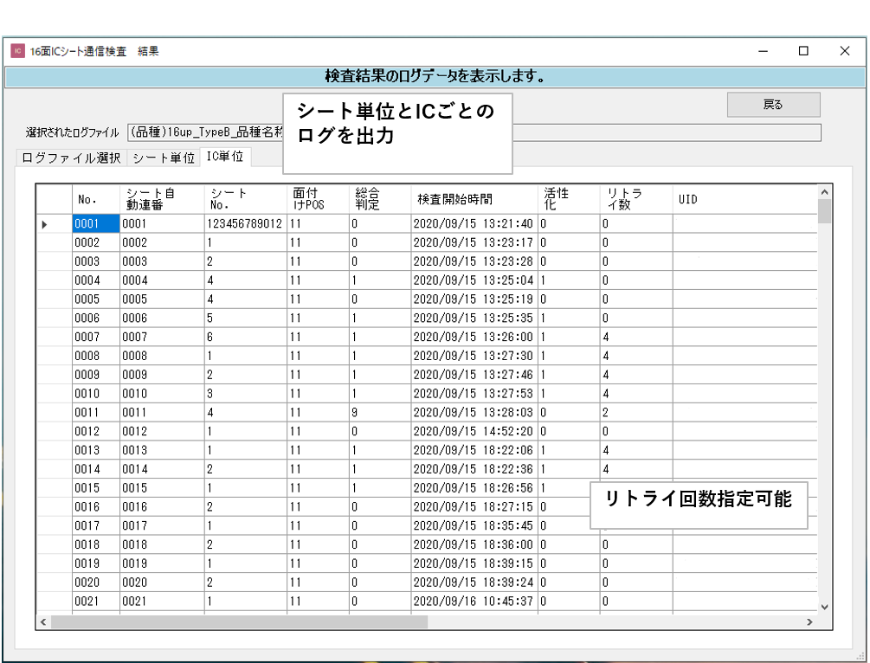Click the No. cell 0013
The height and width of the screenshot is (663, 870).
pos(96,450)
